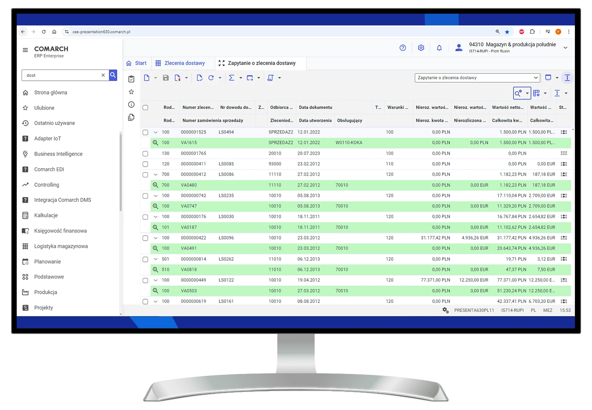The width and height of the screenshot is (592, 410).
Task: Open the refresh dropdown arrow
Action: [220, 78]
